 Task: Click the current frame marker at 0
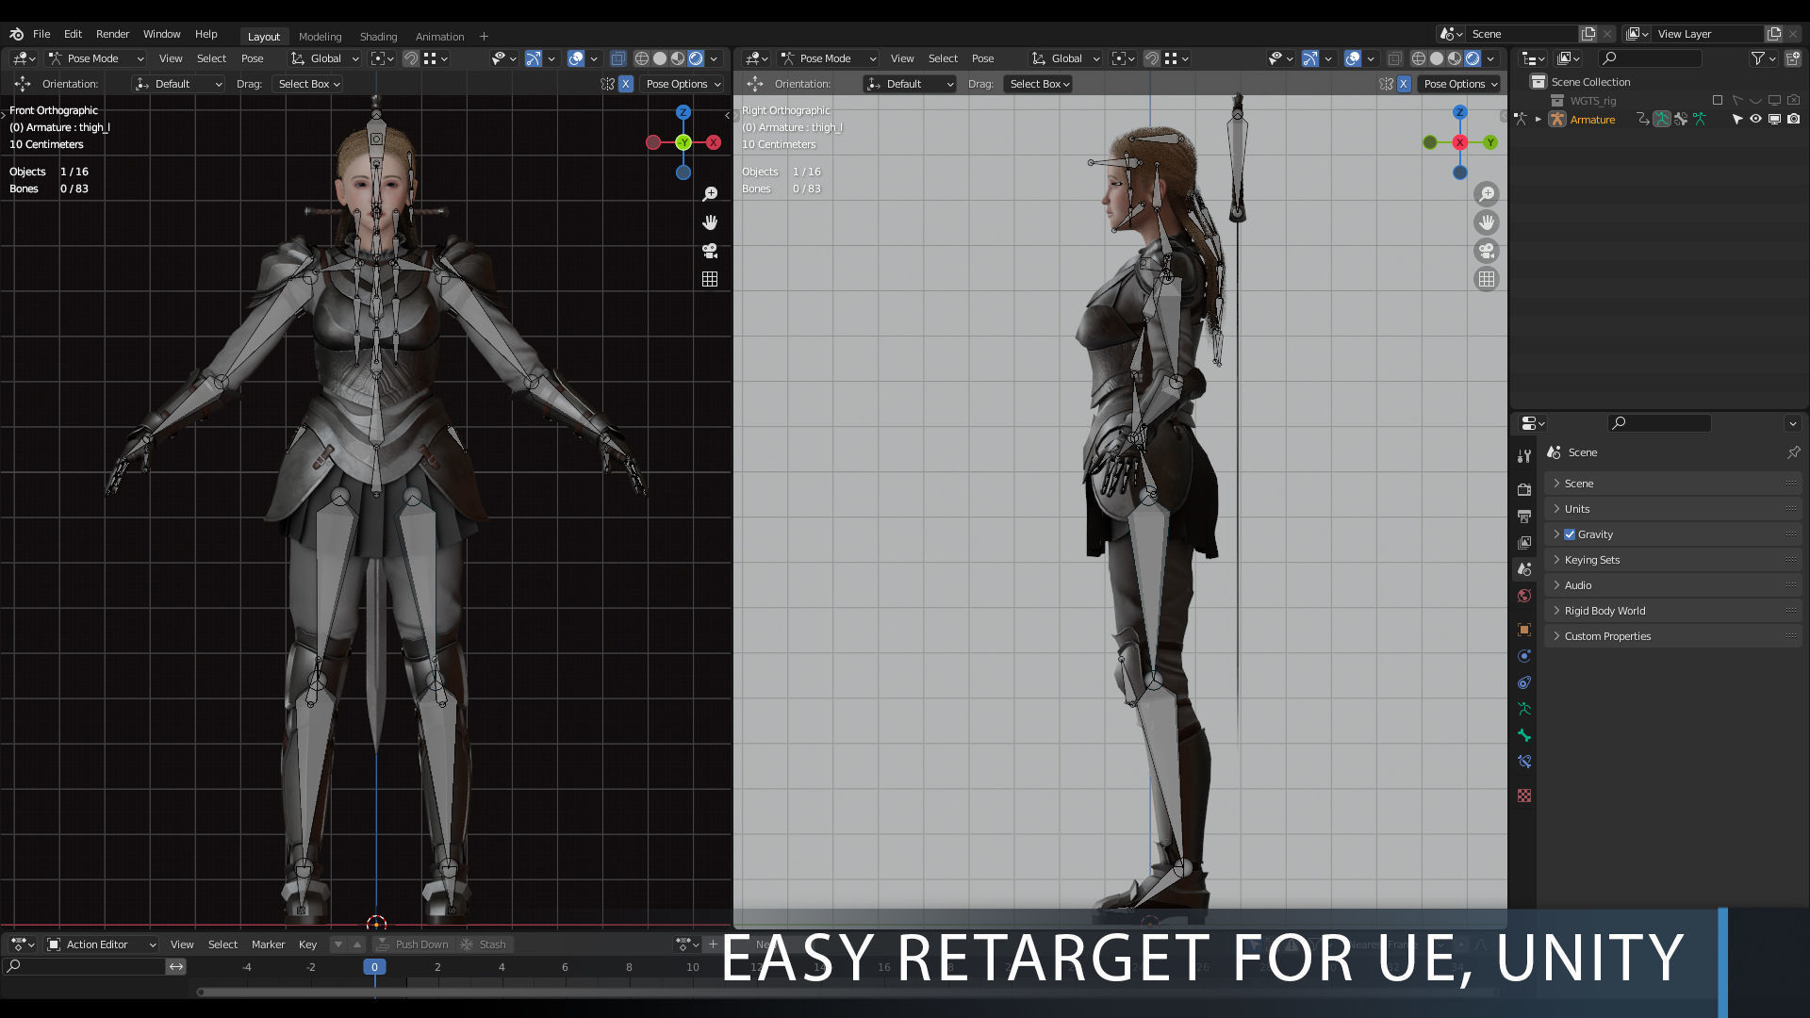[374, 967]
